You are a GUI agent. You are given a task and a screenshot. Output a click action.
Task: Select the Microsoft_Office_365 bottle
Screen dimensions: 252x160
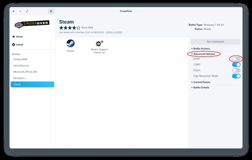point(25,72)
